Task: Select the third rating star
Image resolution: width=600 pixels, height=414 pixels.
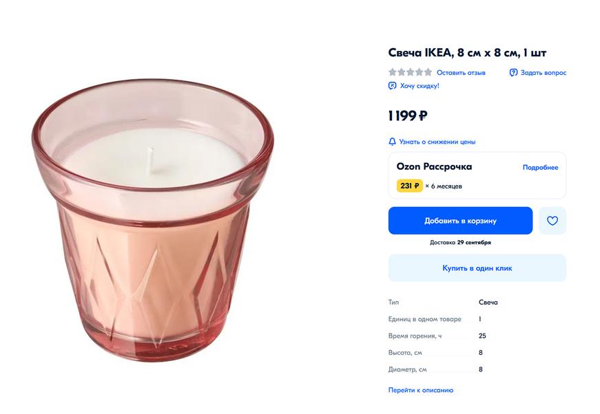Action: (x=411, y=72)
